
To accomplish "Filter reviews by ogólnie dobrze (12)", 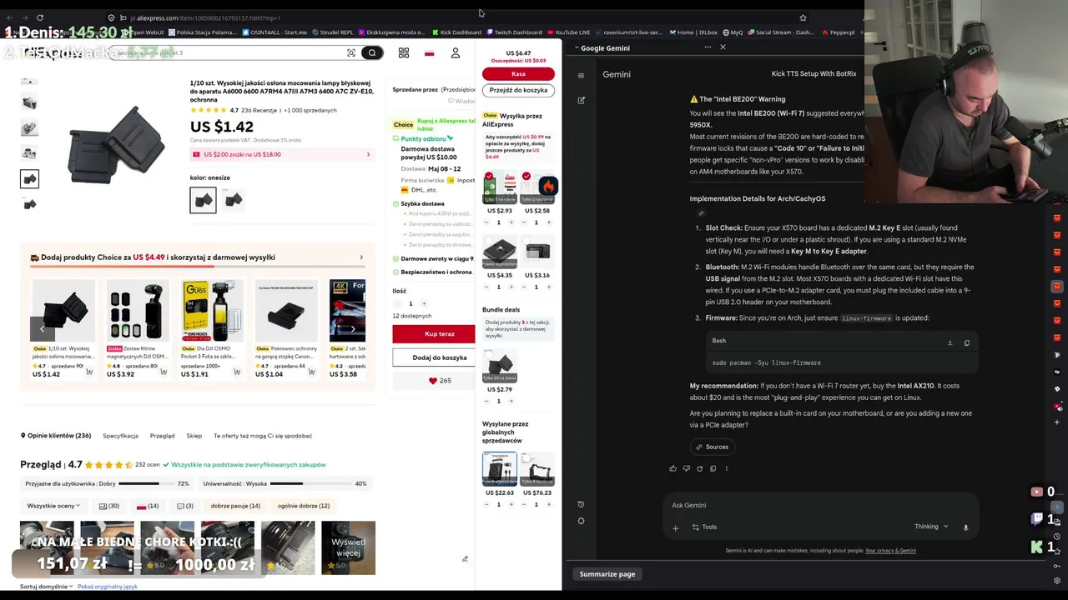I will point(304,506).
